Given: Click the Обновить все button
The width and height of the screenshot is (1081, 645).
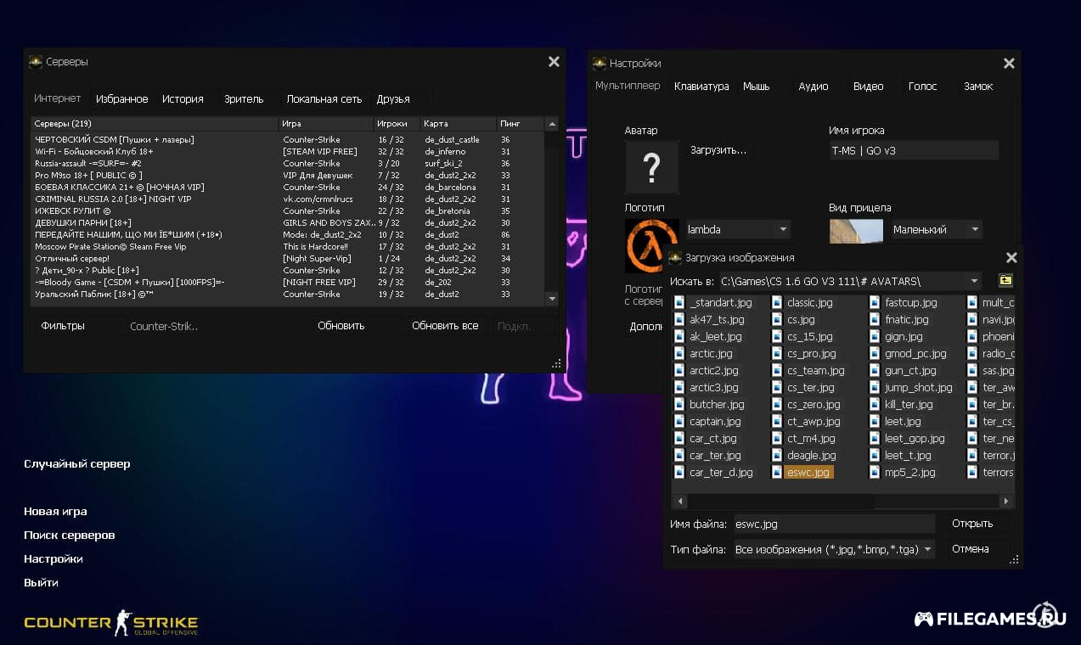Looking at the screenshot, I should coord(445,326).
